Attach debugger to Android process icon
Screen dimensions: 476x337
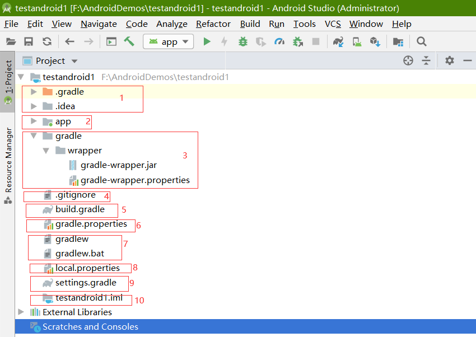(x=298, y=41)
